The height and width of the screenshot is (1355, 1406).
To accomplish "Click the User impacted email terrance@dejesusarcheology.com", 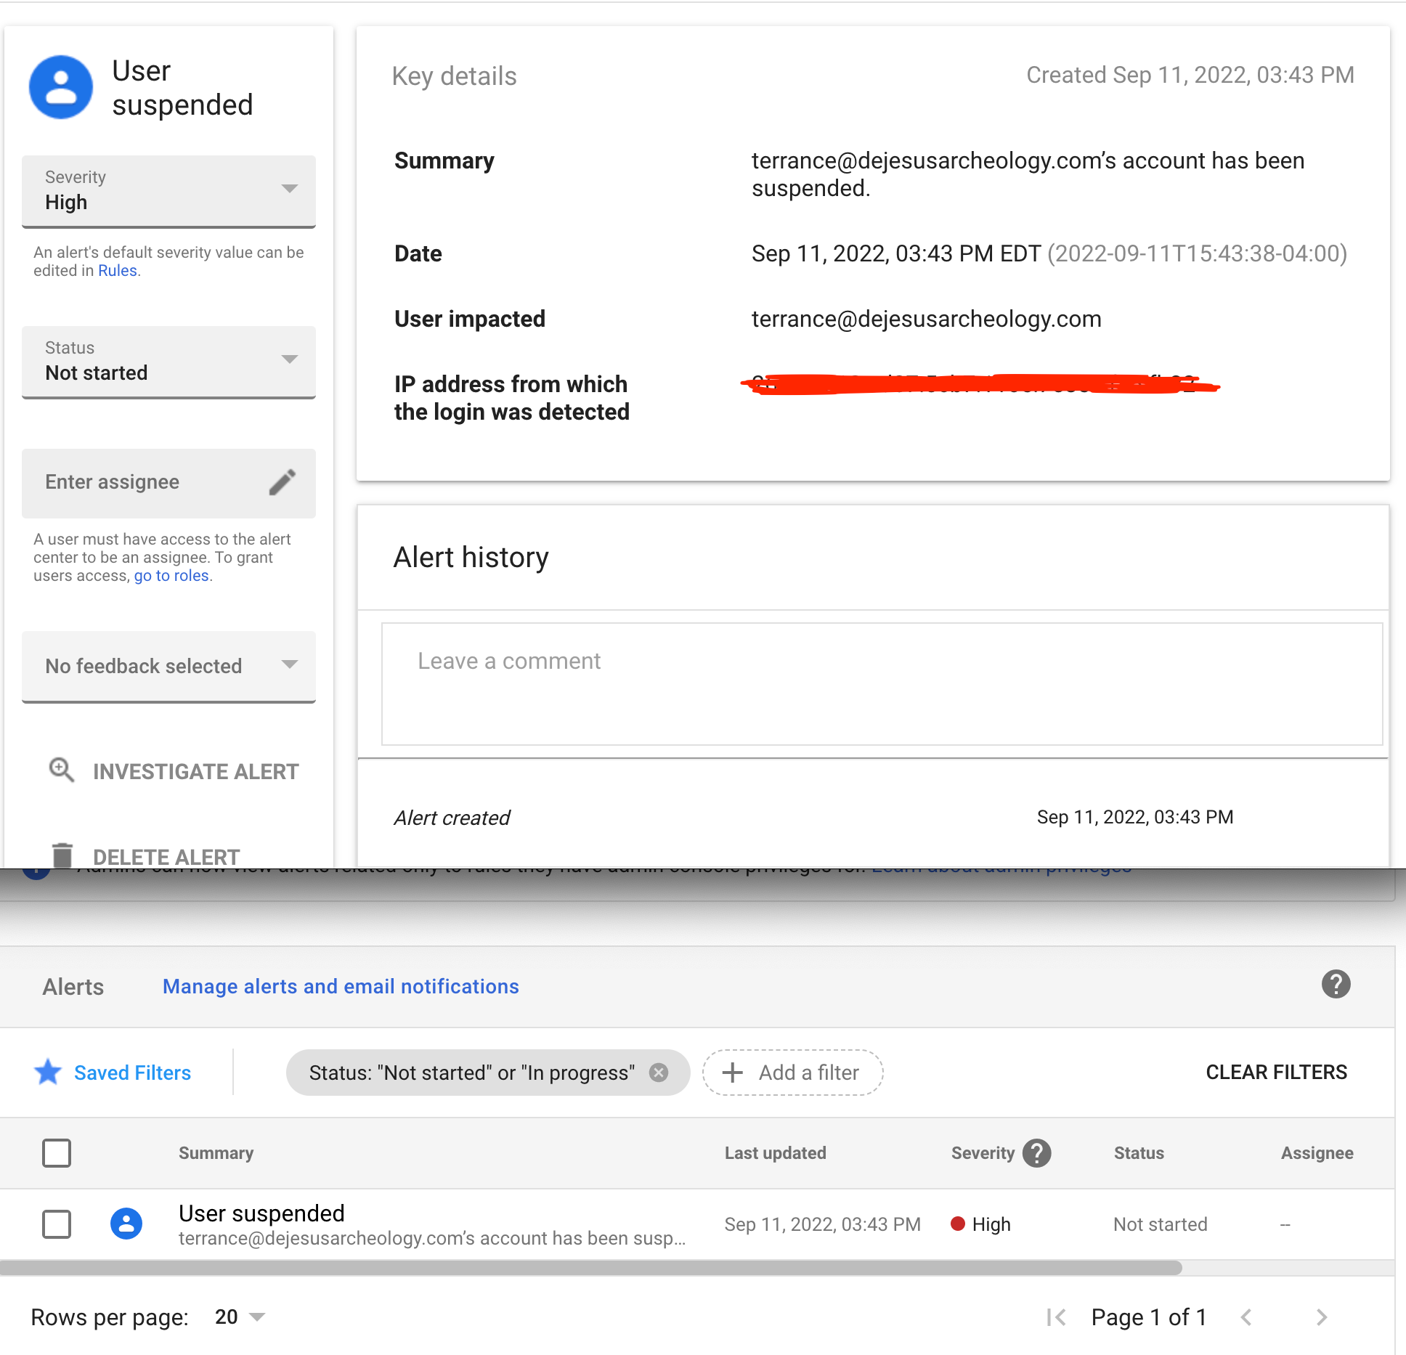I will pos(926,319).
